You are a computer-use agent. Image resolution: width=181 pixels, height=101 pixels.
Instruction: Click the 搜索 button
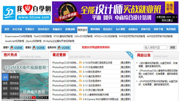coord(173,47)
